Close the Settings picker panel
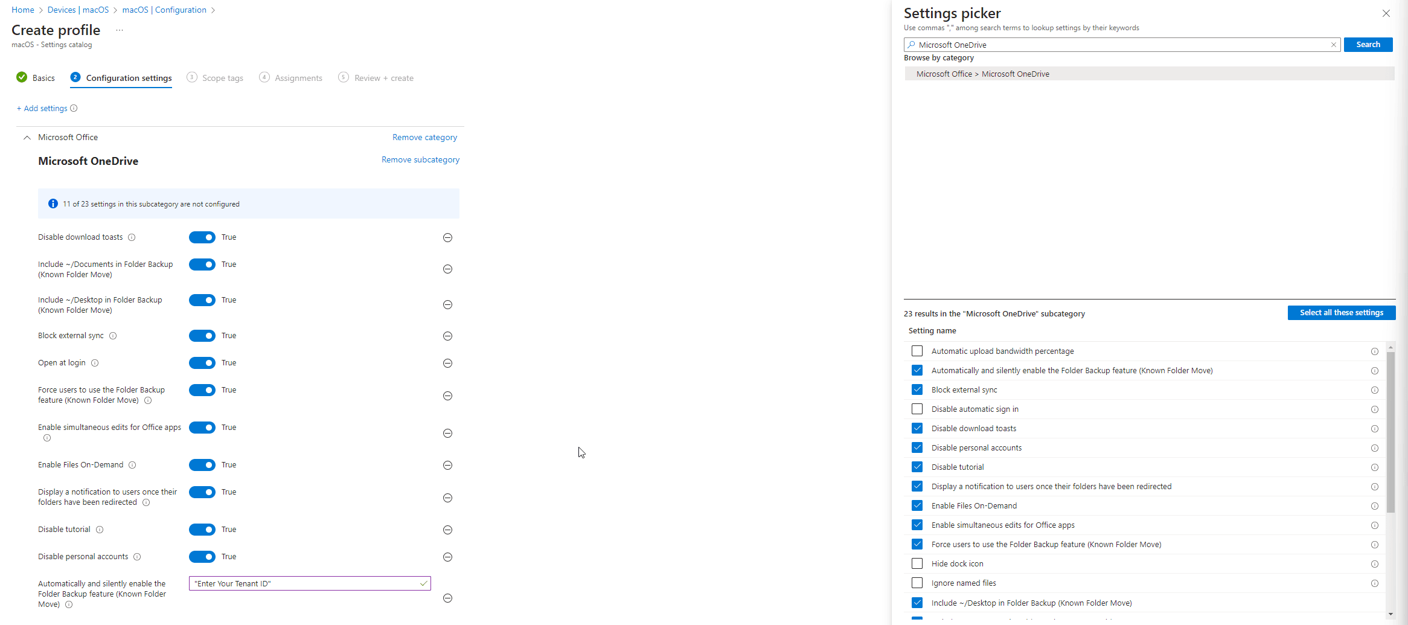Viewport: 1408px width, 625px height. 1386,13
